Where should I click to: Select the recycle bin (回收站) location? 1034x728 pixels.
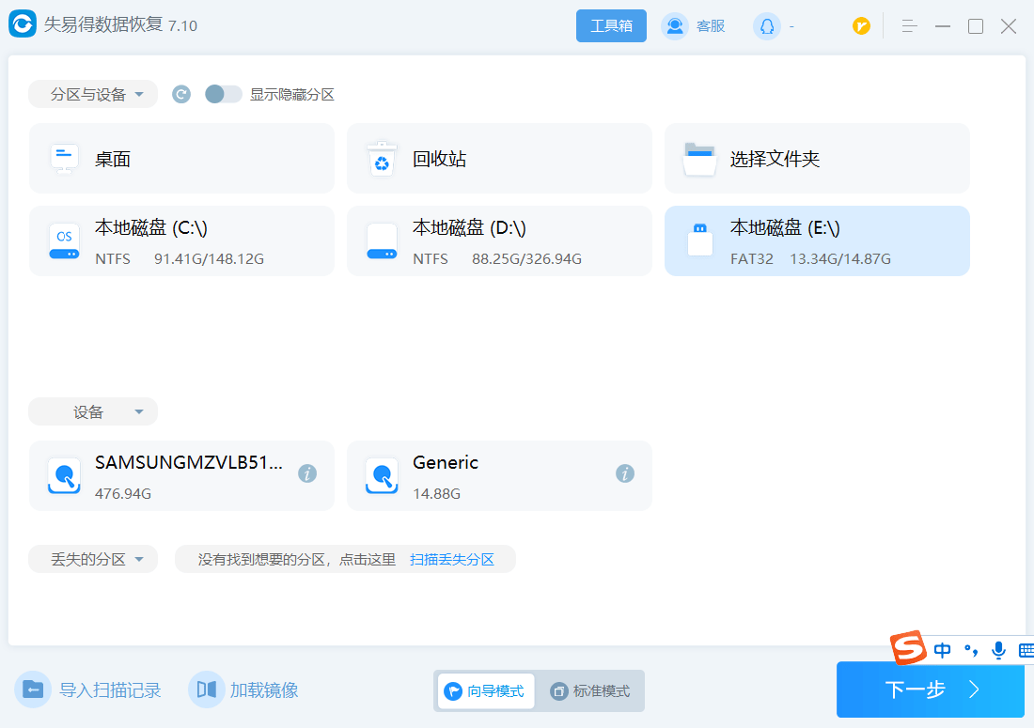[x=499, y=159]
